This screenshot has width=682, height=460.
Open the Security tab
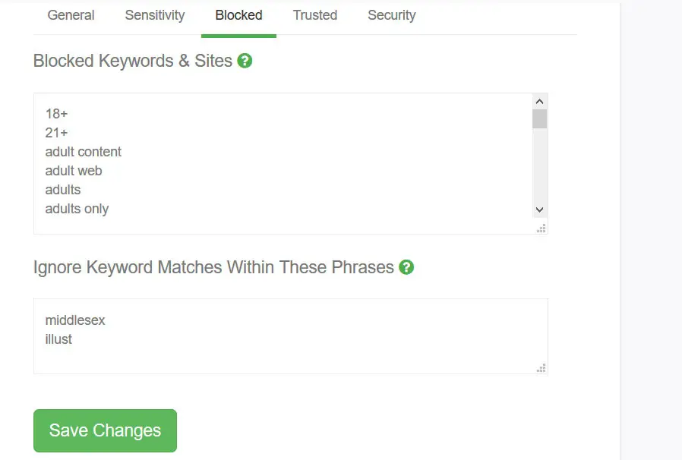[392, 15]
